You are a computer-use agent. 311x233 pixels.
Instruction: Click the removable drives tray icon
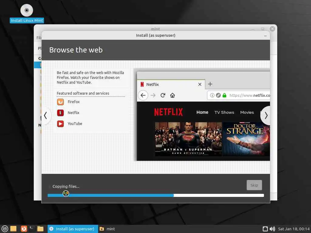(265, 229)
